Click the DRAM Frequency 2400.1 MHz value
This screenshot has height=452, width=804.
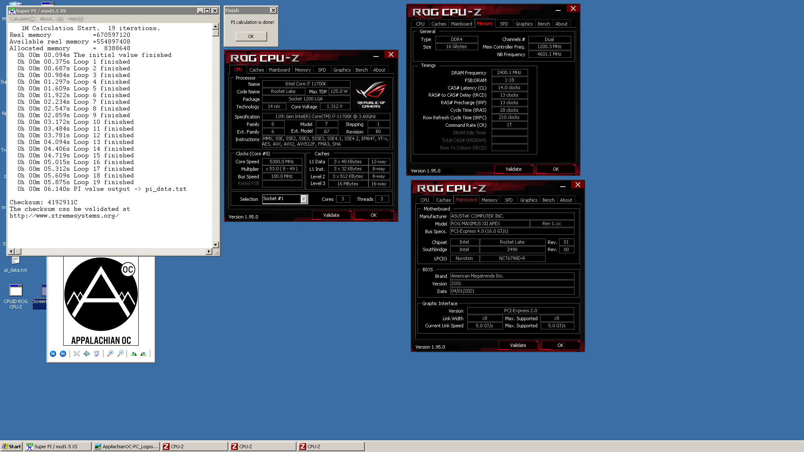click(x=509, y=73)
